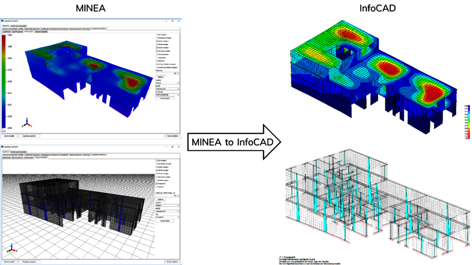This screenshot has width=472, height=265.
Task: Enable 'Grid anzeigen' in the color-contour MINEA window
Action: pyautogui.click(x=156, y=35)
